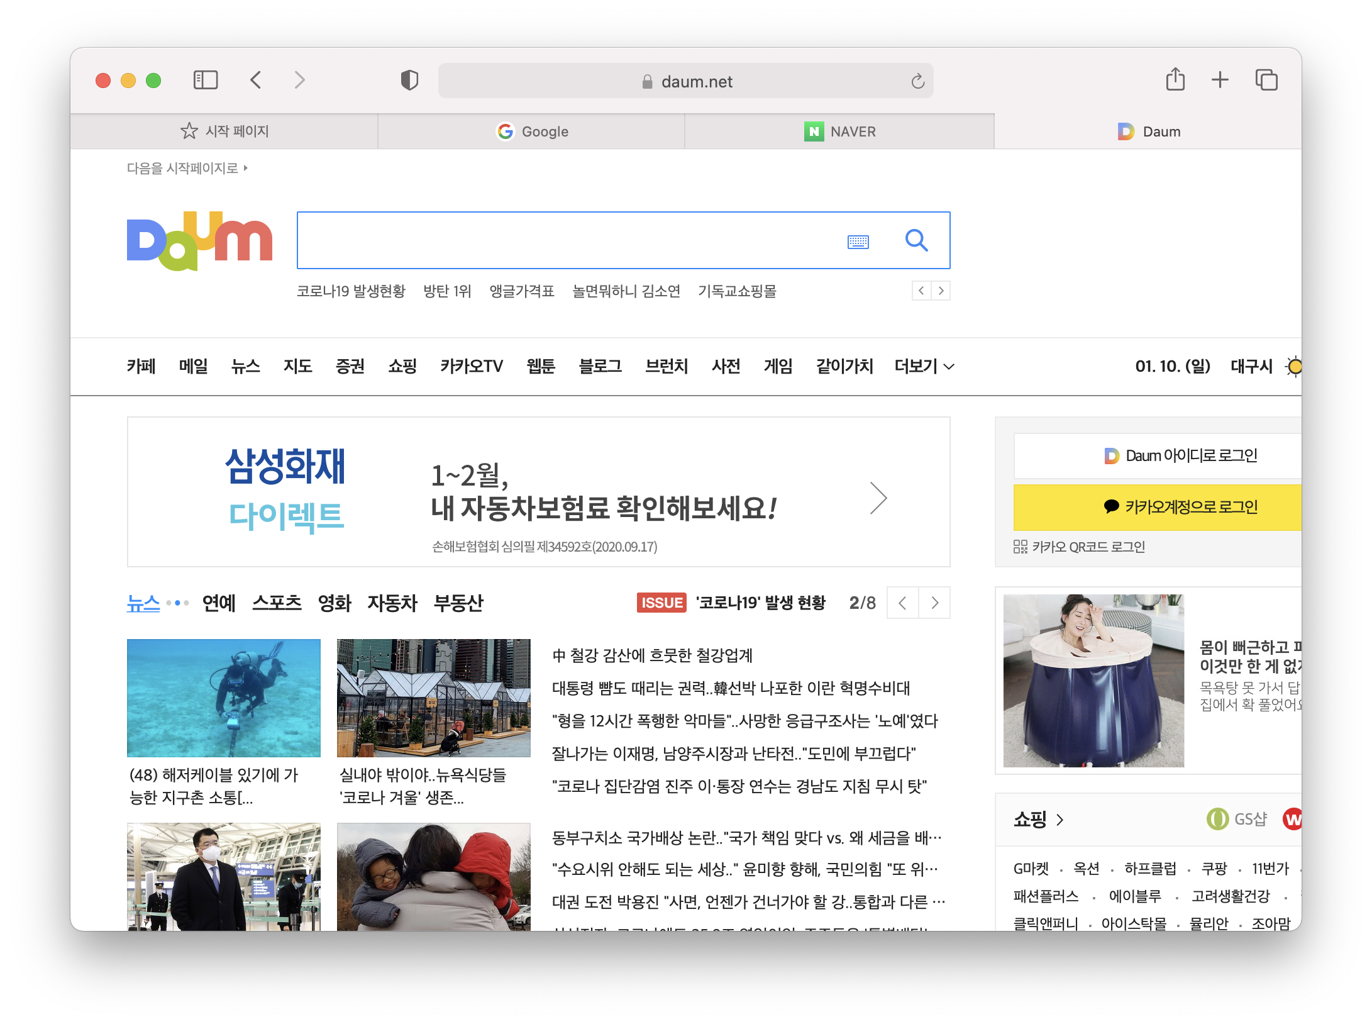The image size is (1372, 1024).
Task: Expand the 더보기 dropdown menu
Action: pyautogui.click(x=924, y=366)
